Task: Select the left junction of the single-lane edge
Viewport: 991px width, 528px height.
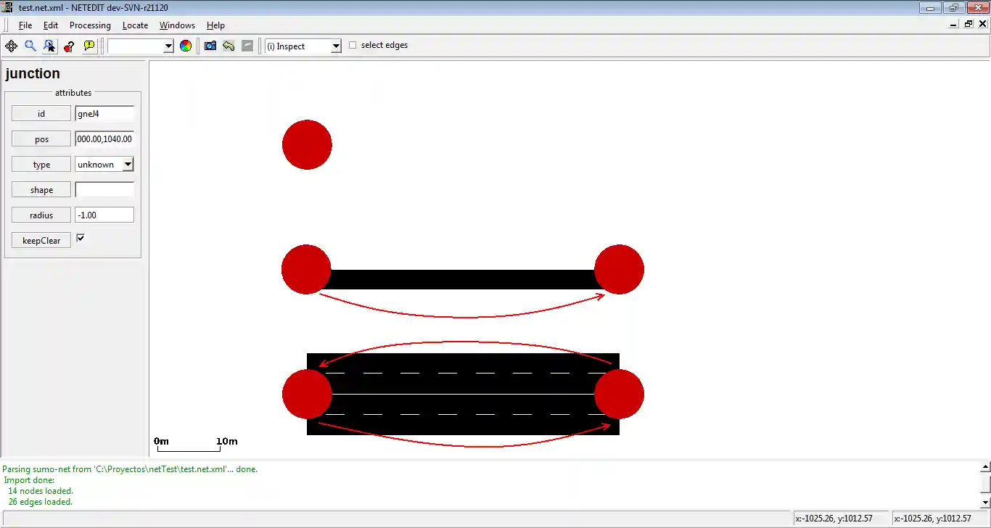Action: (x=306, y=270)
